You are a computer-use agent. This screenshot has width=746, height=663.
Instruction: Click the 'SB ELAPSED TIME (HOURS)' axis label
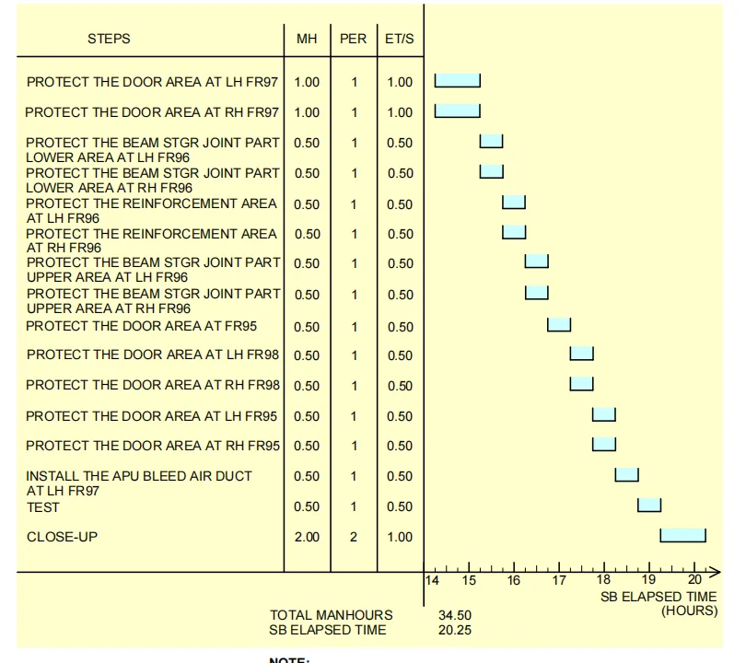pyautogui.click(x=659, y=603)
